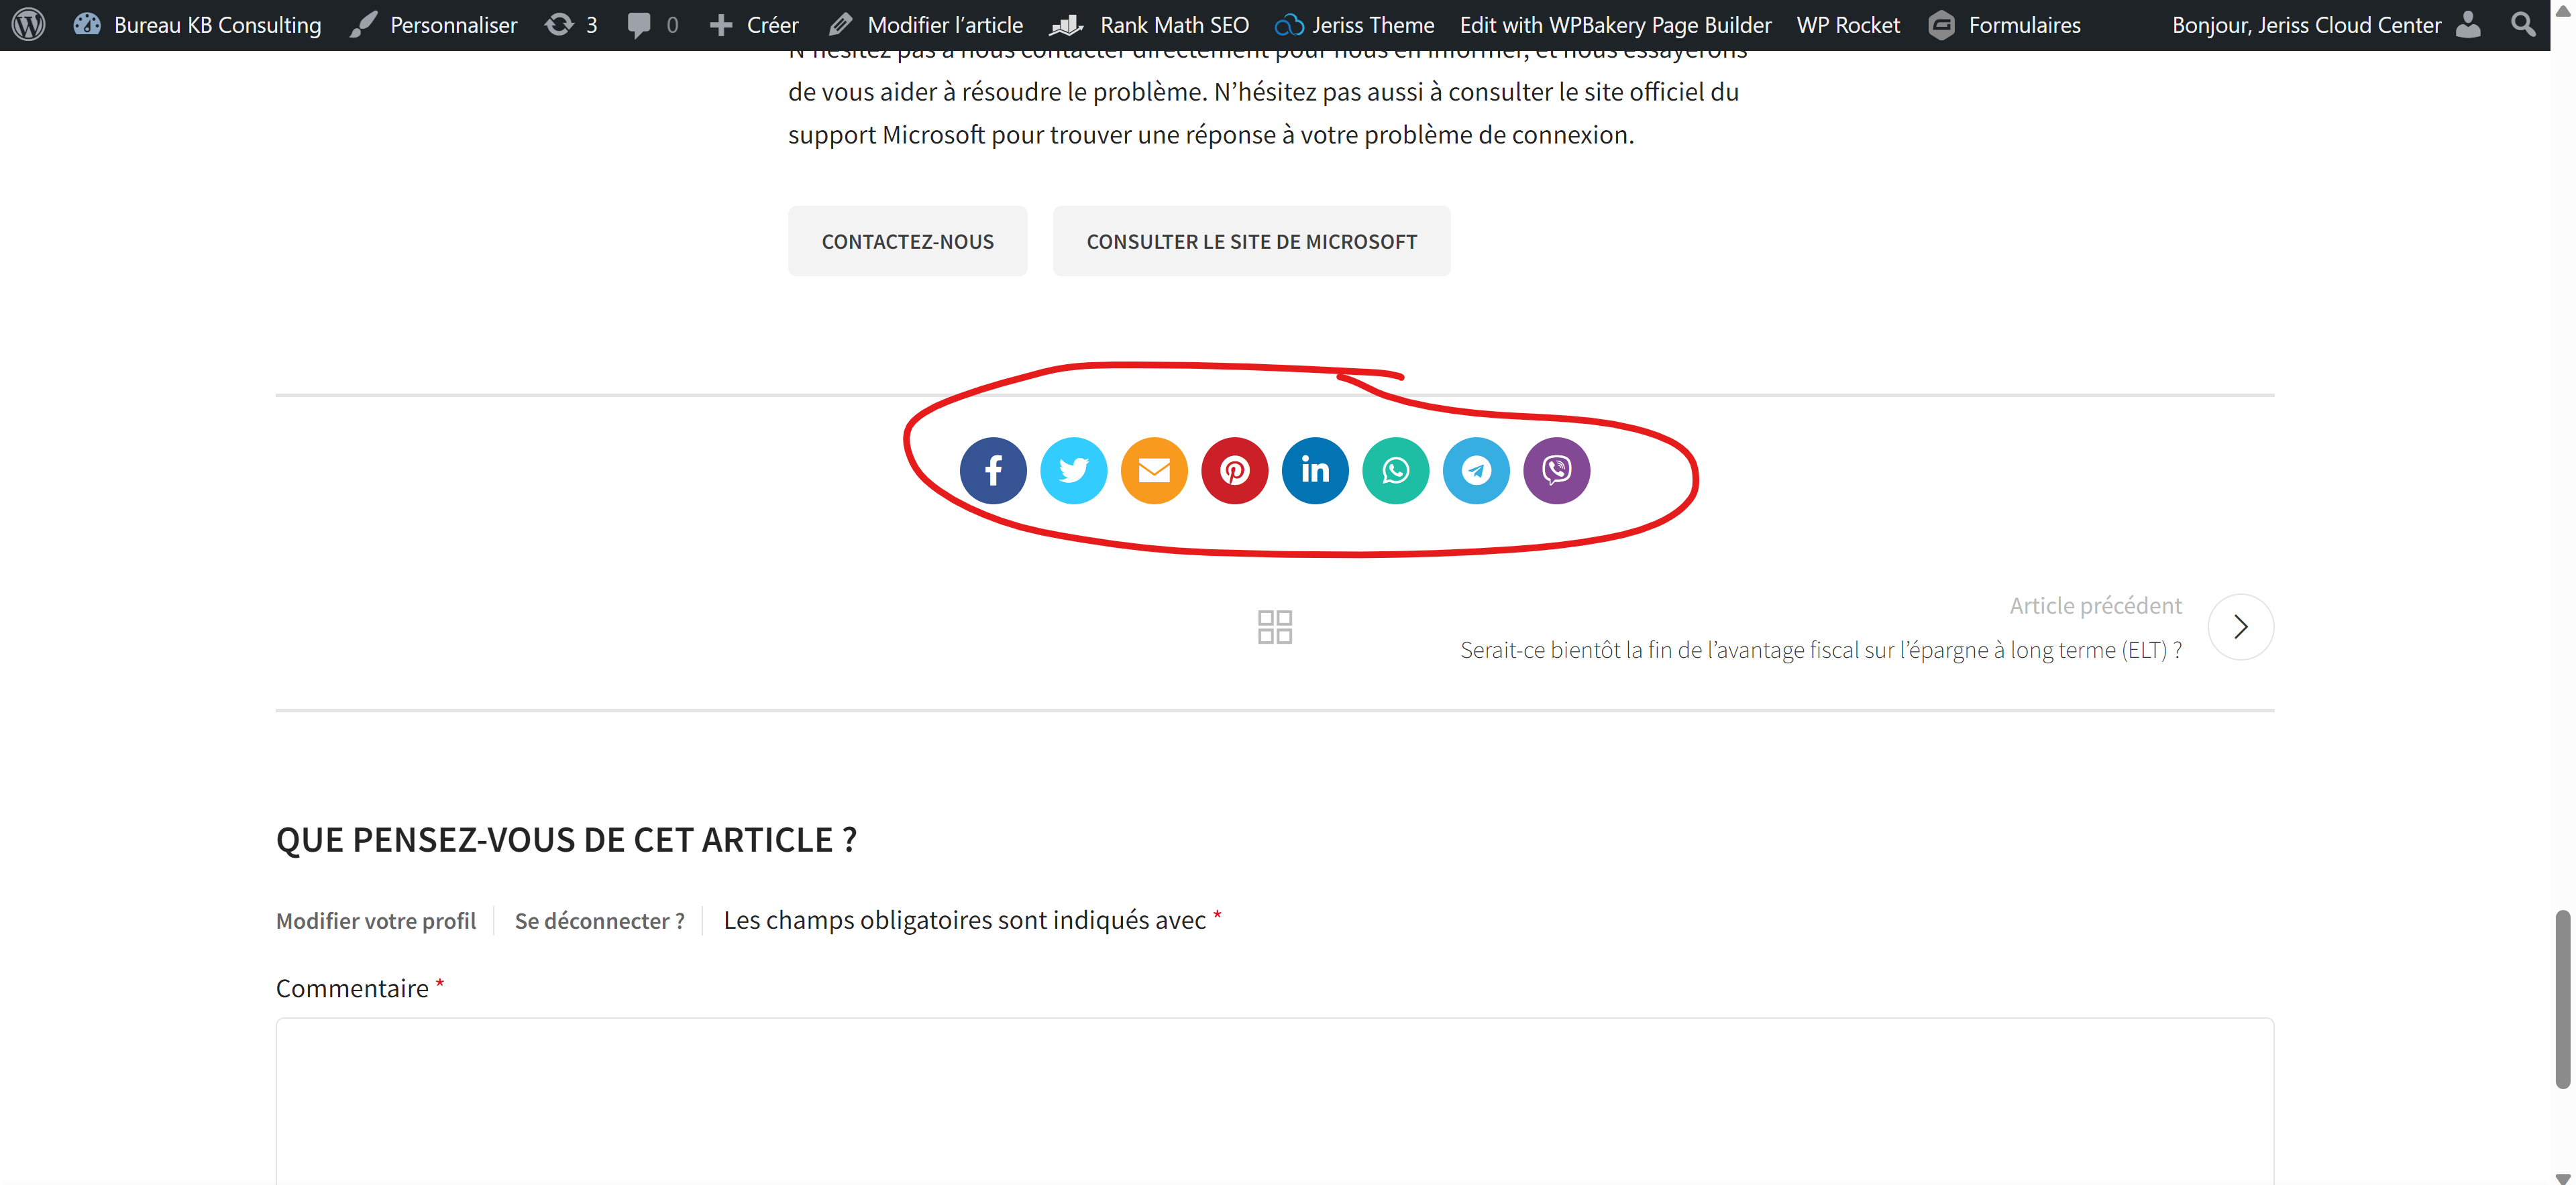Share article via email icon
The height and width of the screenshot is (1185, 2576).
coord(1154,471)
